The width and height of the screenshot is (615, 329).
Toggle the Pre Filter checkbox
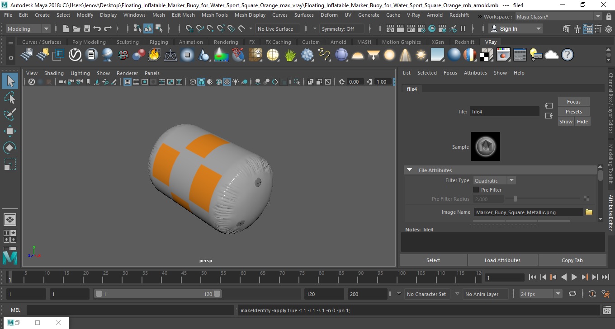pyautogui.click(x=476, y=190)
